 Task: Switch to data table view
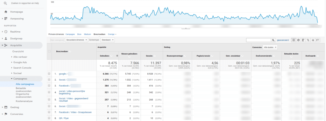pyautogui.click(x=294, y=40)
